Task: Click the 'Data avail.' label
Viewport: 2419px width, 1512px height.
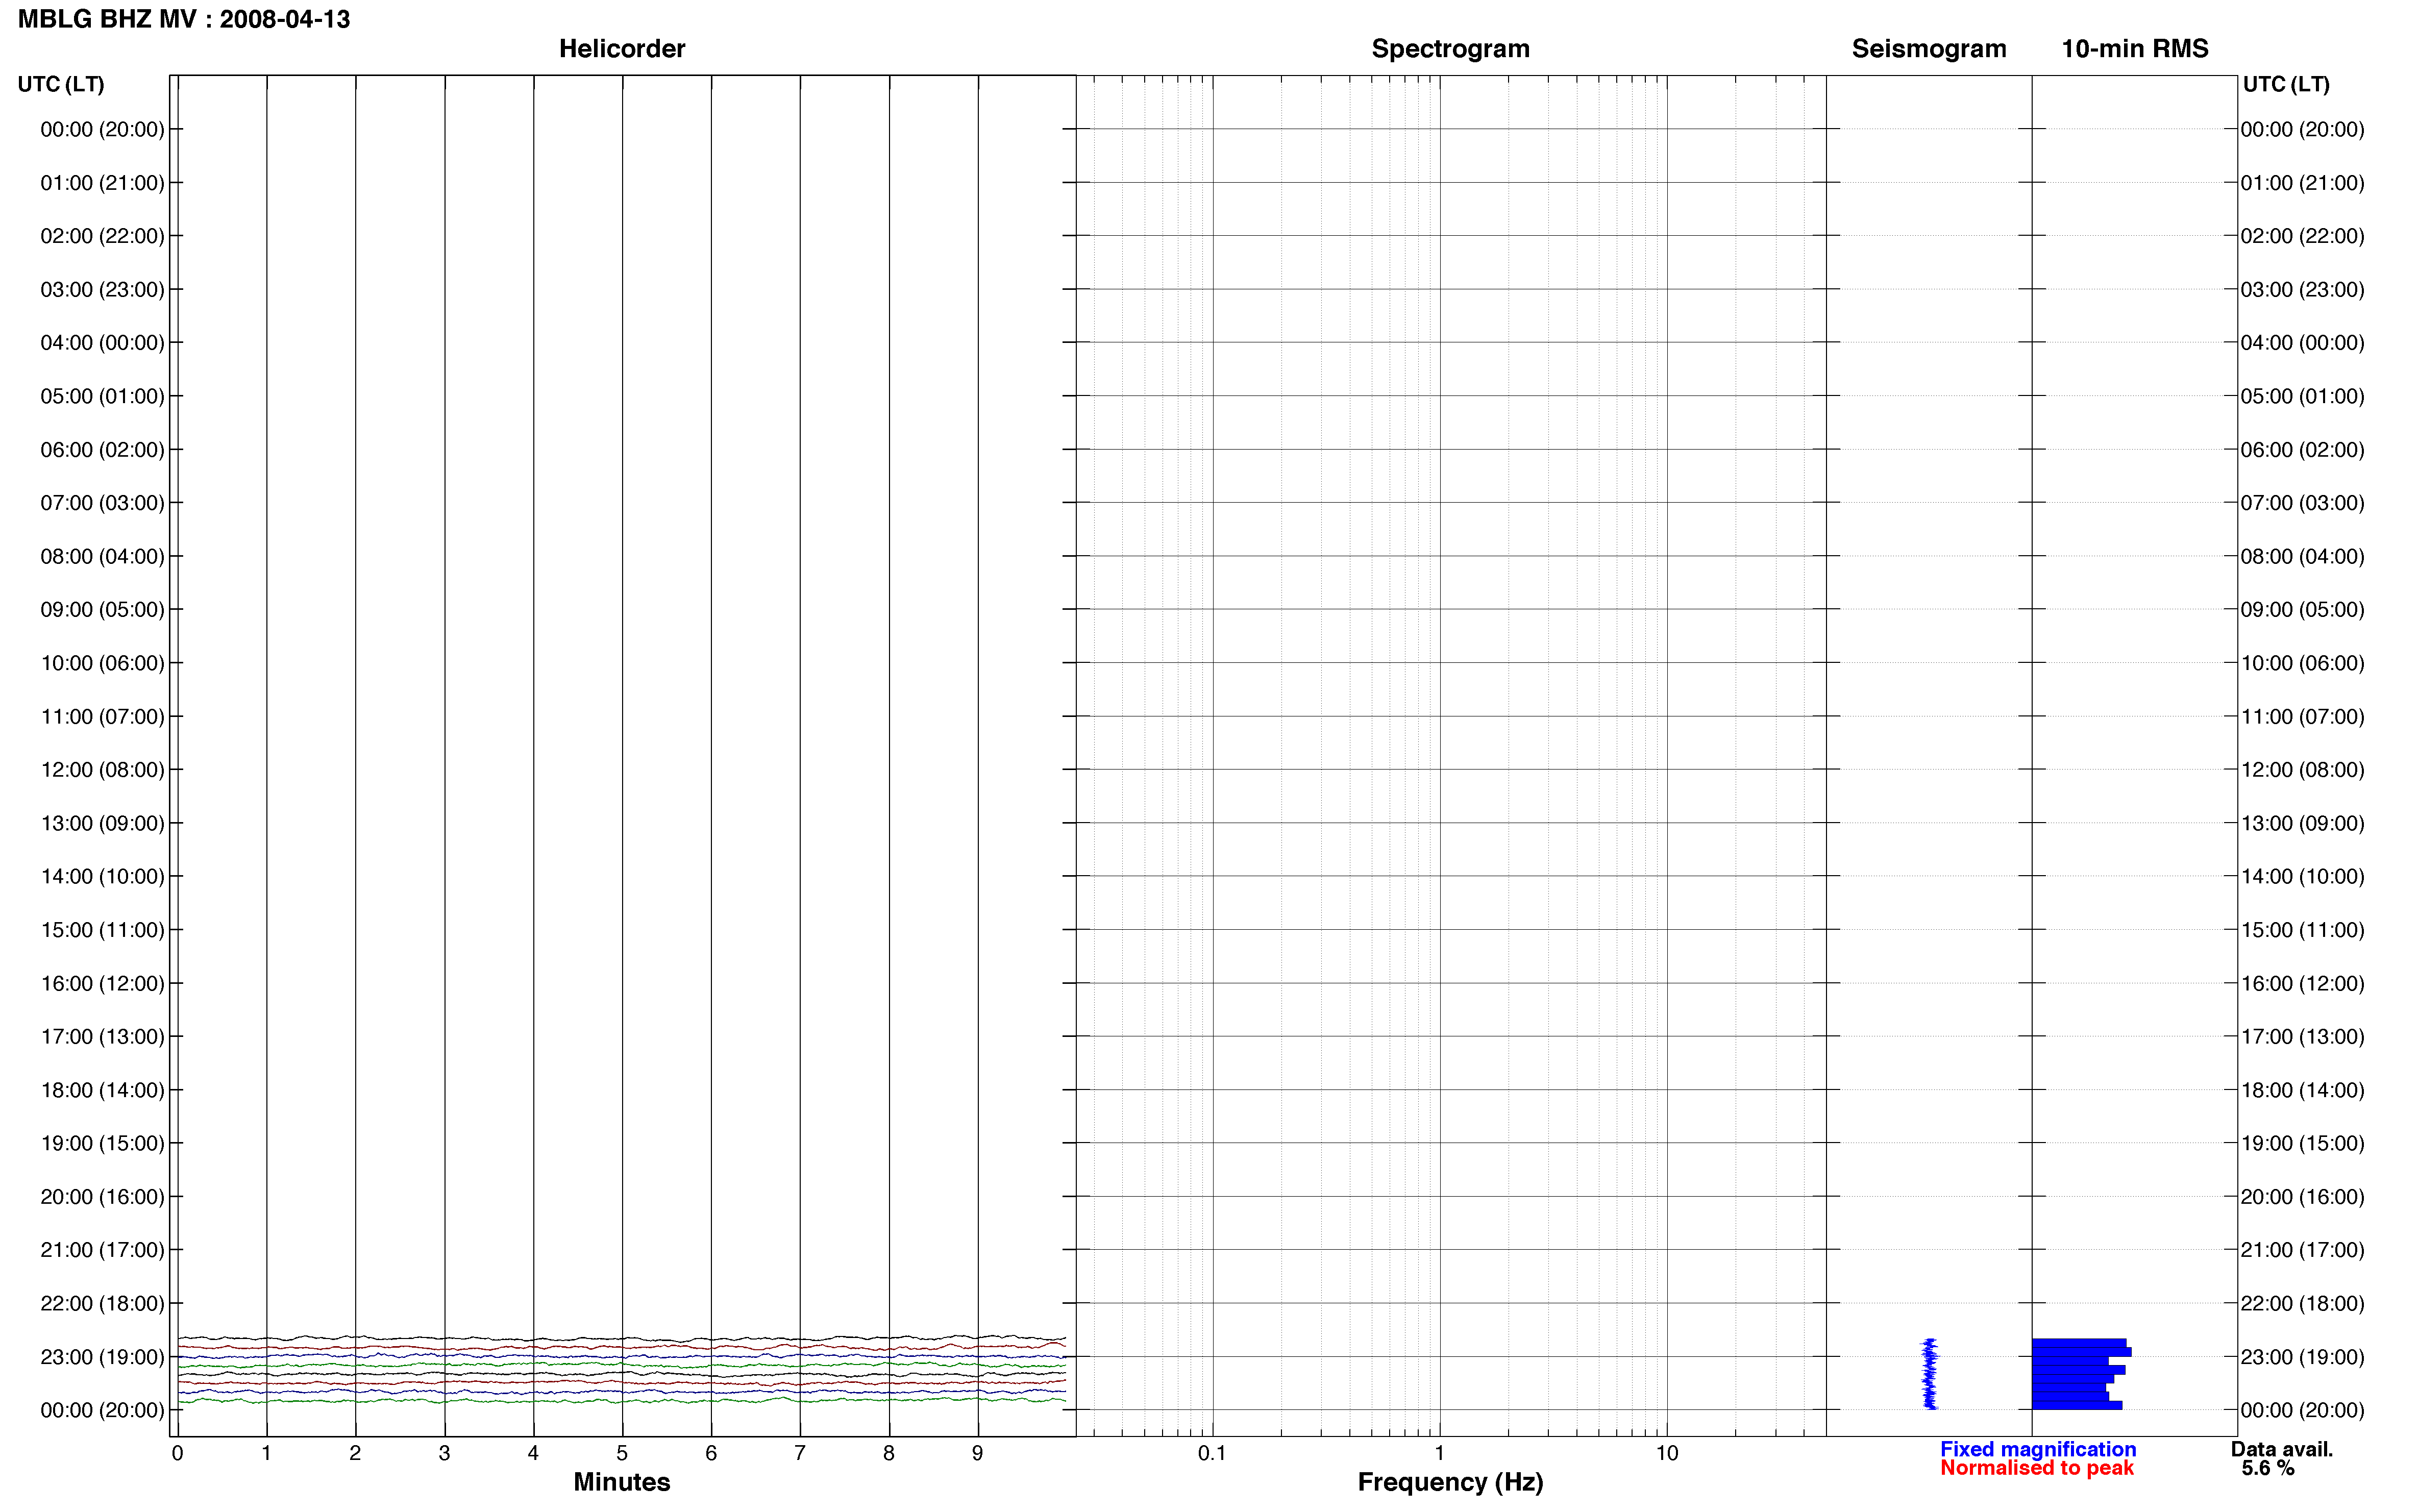Action: point(2282,1449)
